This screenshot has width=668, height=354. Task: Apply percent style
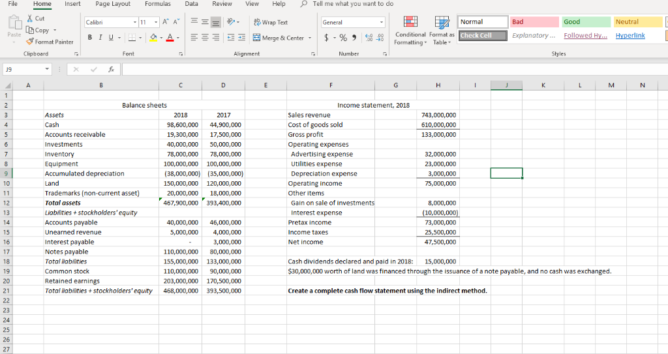[x=343, y=38]
